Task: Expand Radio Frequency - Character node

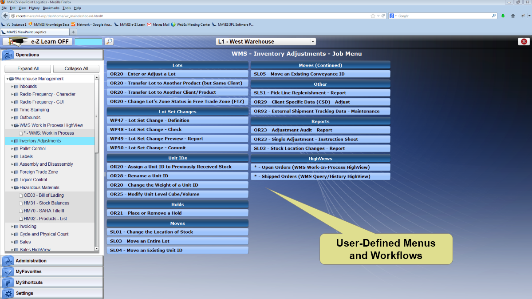Action: (x=12, y=95)
